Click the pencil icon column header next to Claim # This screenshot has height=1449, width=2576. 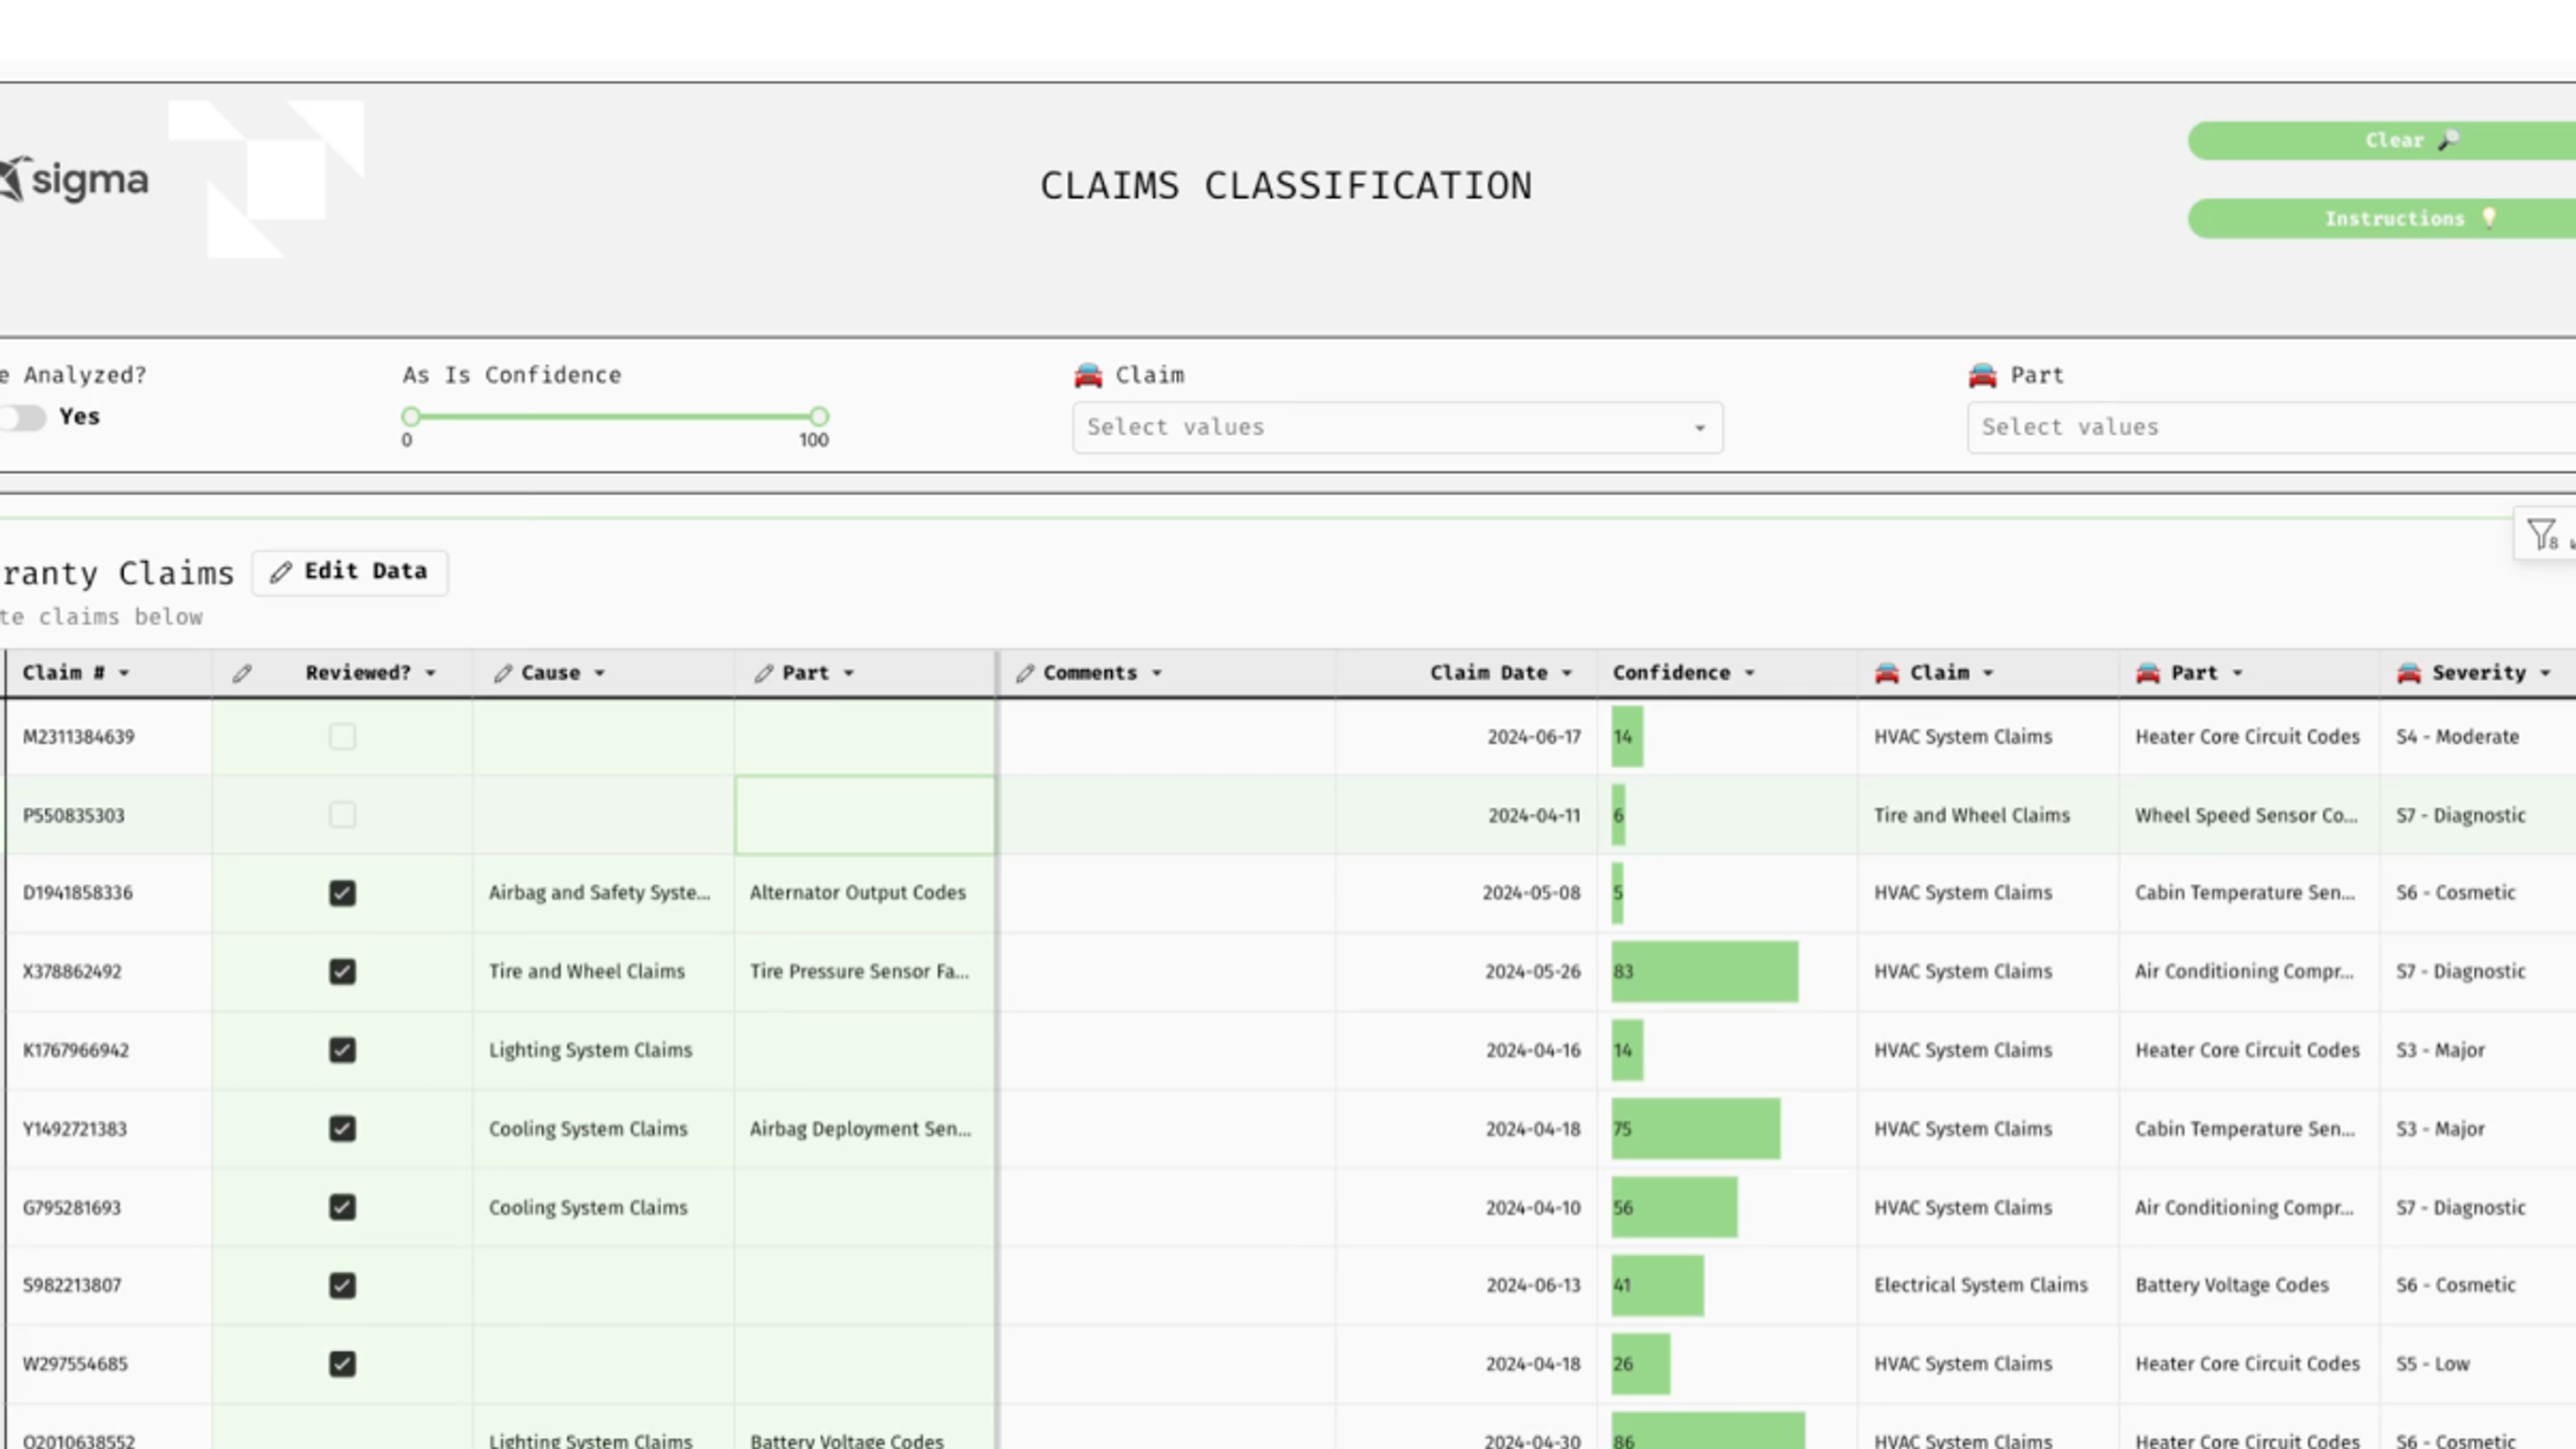click(242, 674)
